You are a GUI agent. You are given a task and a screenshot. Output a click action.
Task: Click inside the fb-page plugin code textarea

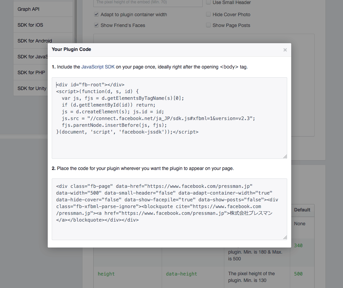pos(169,209)
